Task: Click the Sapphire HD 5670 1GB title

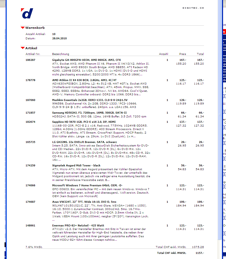Action: pyautogui.click(x=84, y=122)
